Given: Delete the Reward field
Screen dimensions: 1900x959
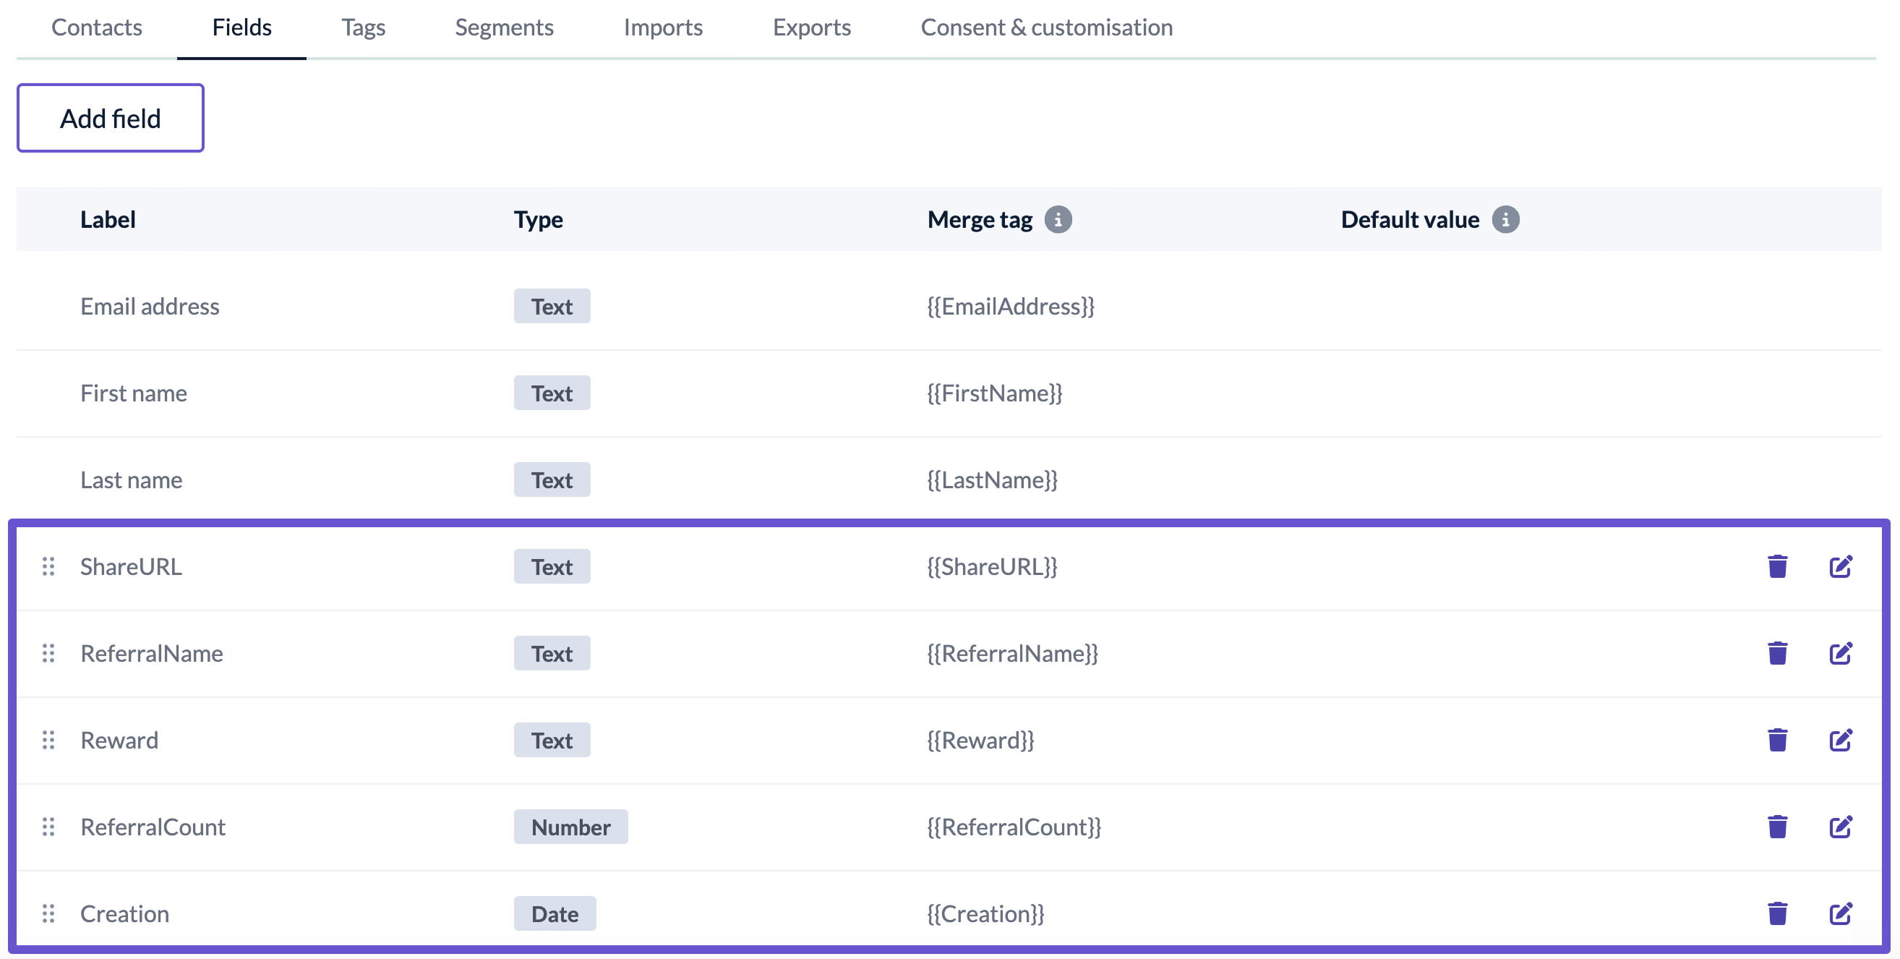Looking at the screenshot, I should click(1778, 740).
